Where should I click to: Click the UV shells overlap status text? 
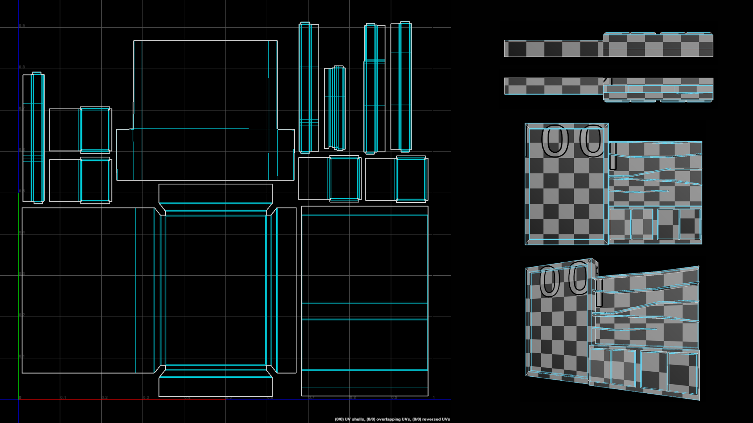coord(392,419)
